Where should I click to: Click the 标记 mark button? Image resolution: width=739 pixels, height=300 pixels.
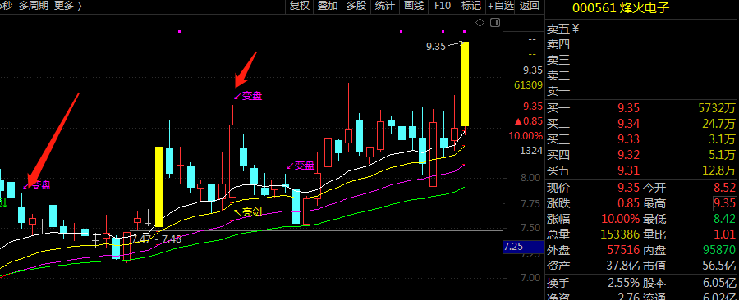coord(471,6)
